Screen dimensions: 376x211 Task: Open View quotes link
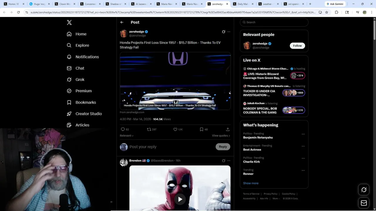click(x=221, y=136)
